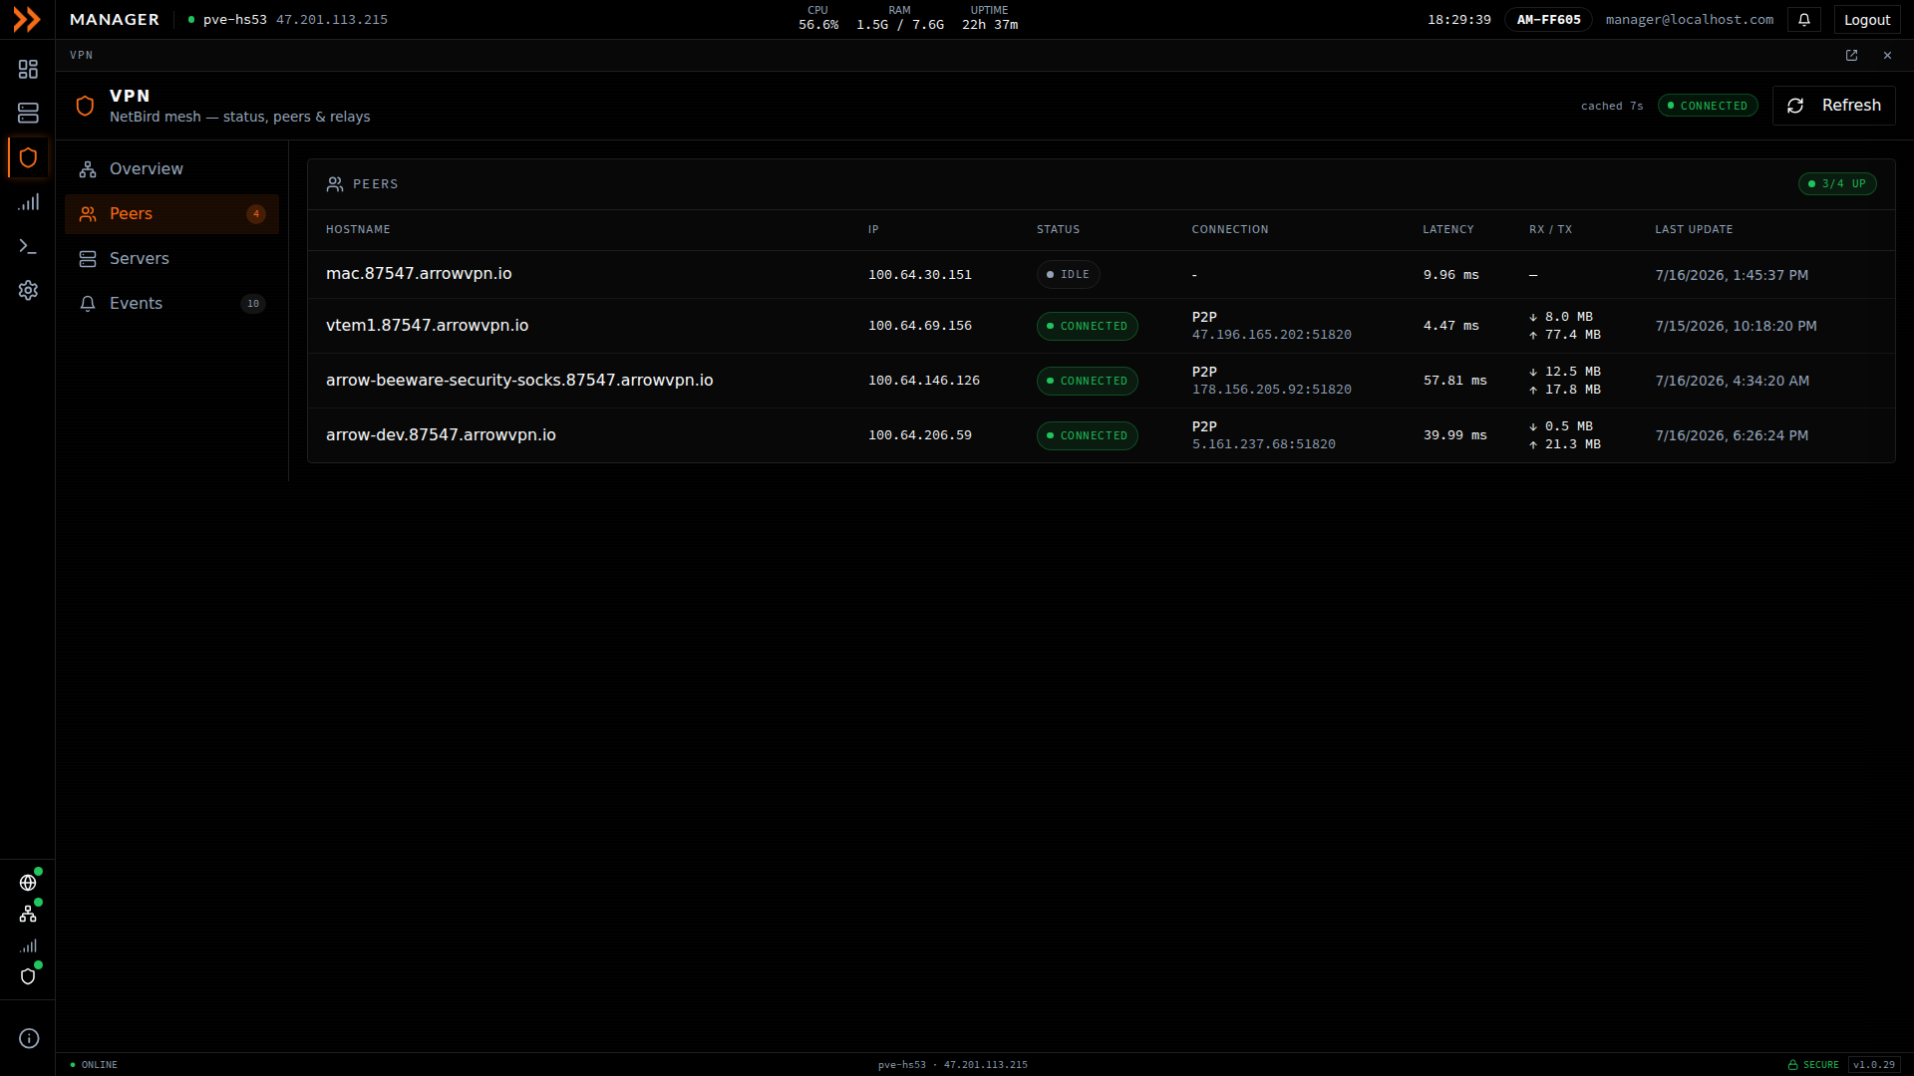Click IP address 100.64.30.151

pos(919,275)
